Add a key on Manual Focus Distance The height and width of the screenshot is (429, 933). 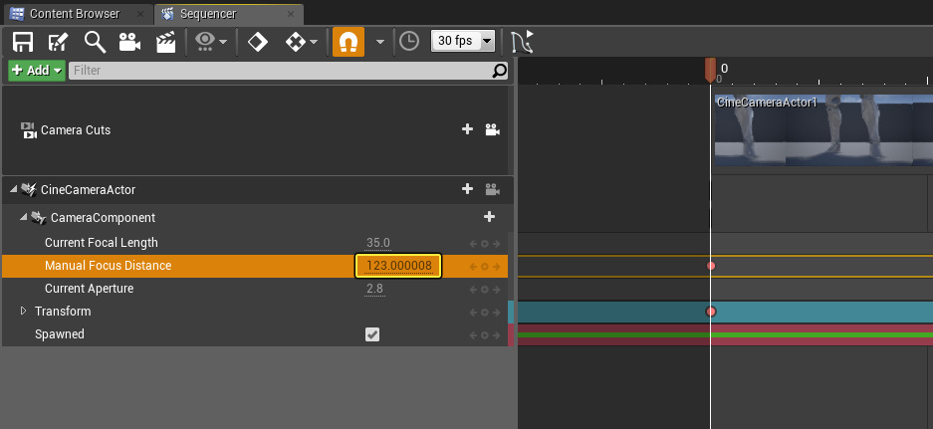click(484, 267)
